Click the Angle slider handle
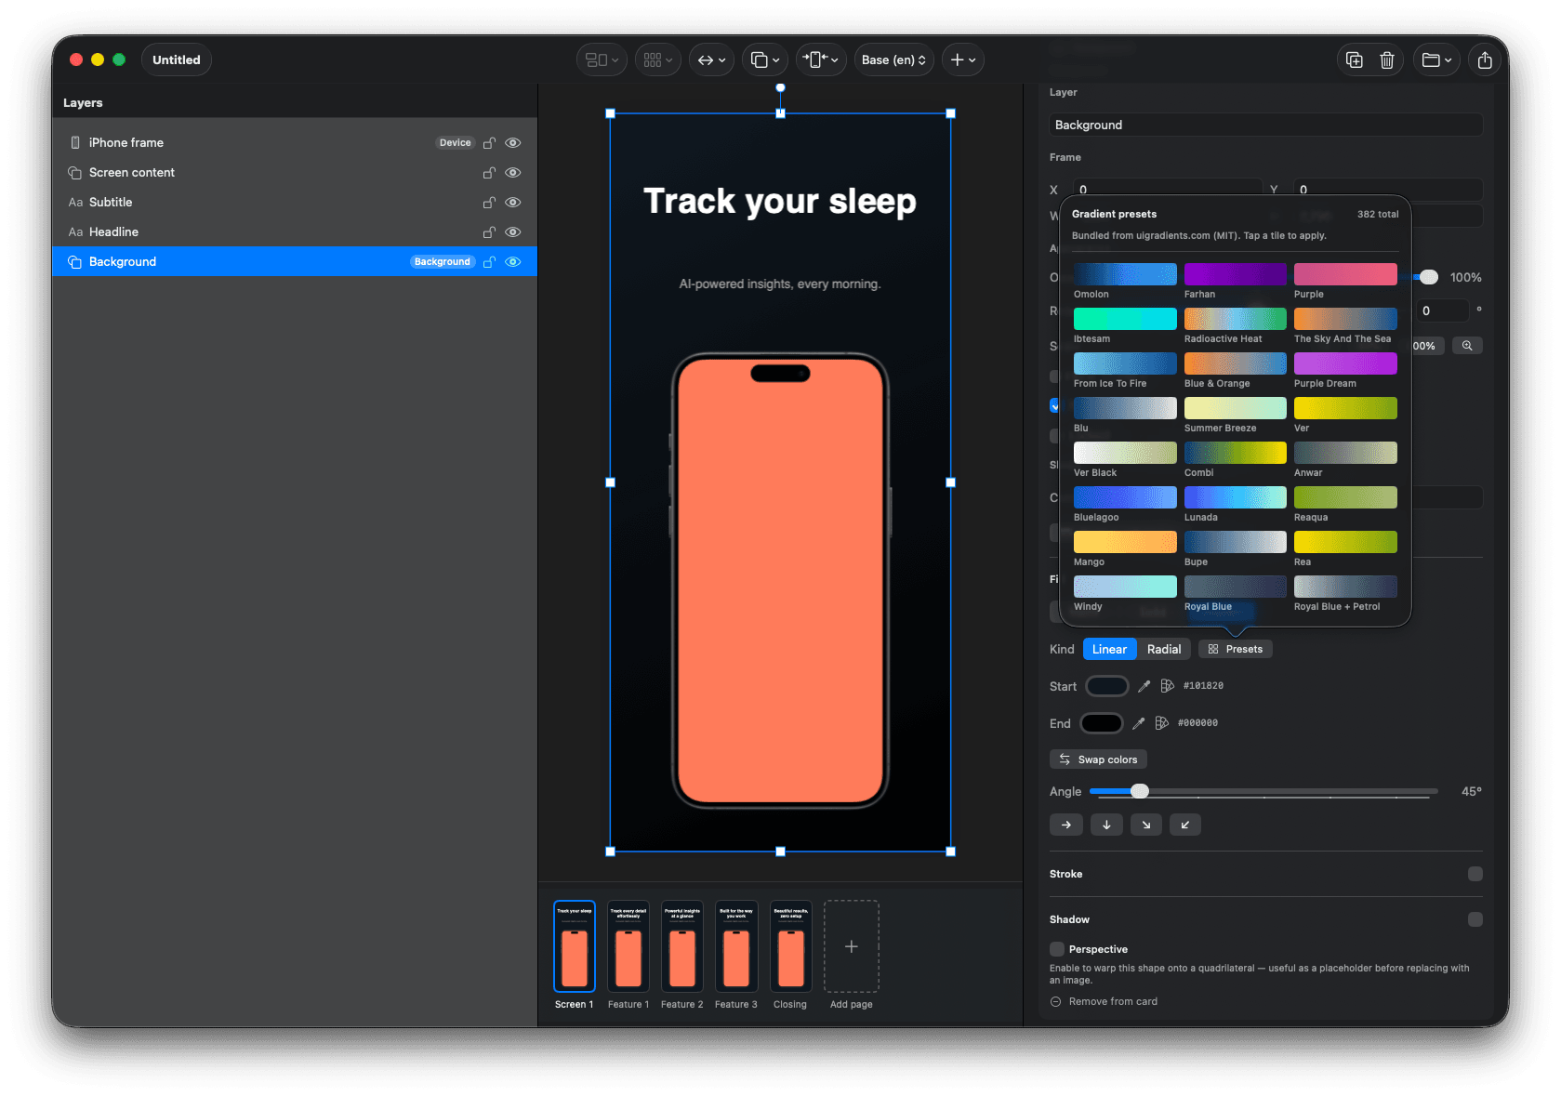Screen dimensions: 1561x1096 (x=1140, y=791)
